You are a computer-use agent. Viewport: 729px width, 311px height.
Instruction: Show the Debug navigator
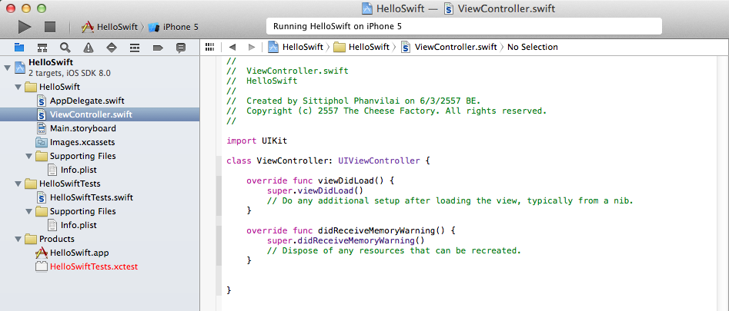(x=135, y=47)
